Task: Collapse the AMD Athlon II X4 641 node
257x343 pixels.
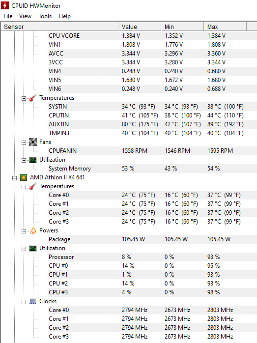Action: [14, 178]
